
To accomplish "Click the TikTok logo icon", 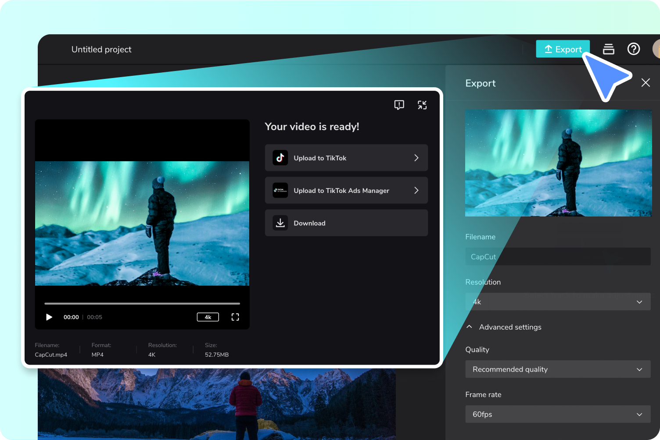I will coord(280,158).
